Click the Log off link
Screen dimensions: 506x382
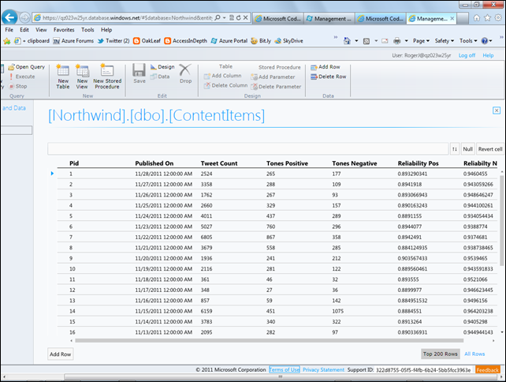pos(467,55)
